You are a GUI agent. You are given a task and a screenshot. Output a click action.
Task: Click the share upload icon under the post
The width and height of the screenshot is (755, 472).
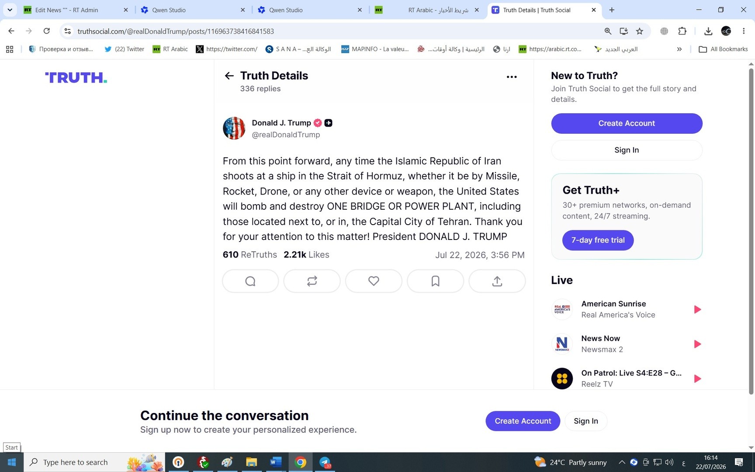tap(497, 281)
